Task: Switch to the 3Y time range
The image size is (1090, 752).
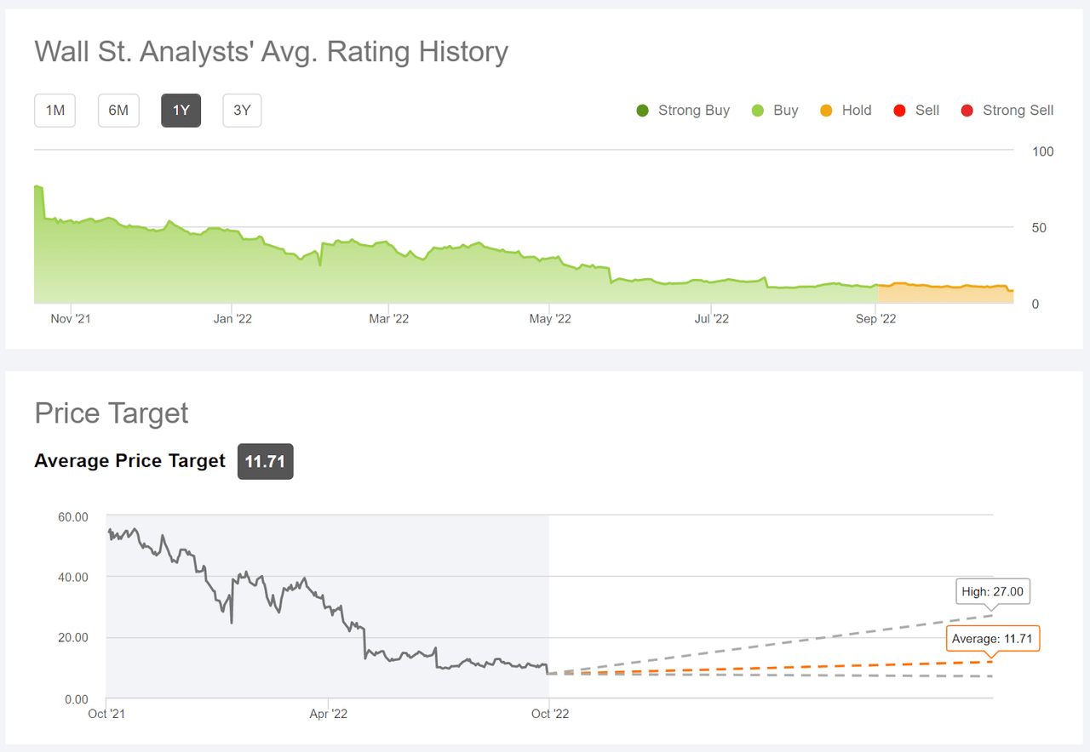Action: (242, 110)
